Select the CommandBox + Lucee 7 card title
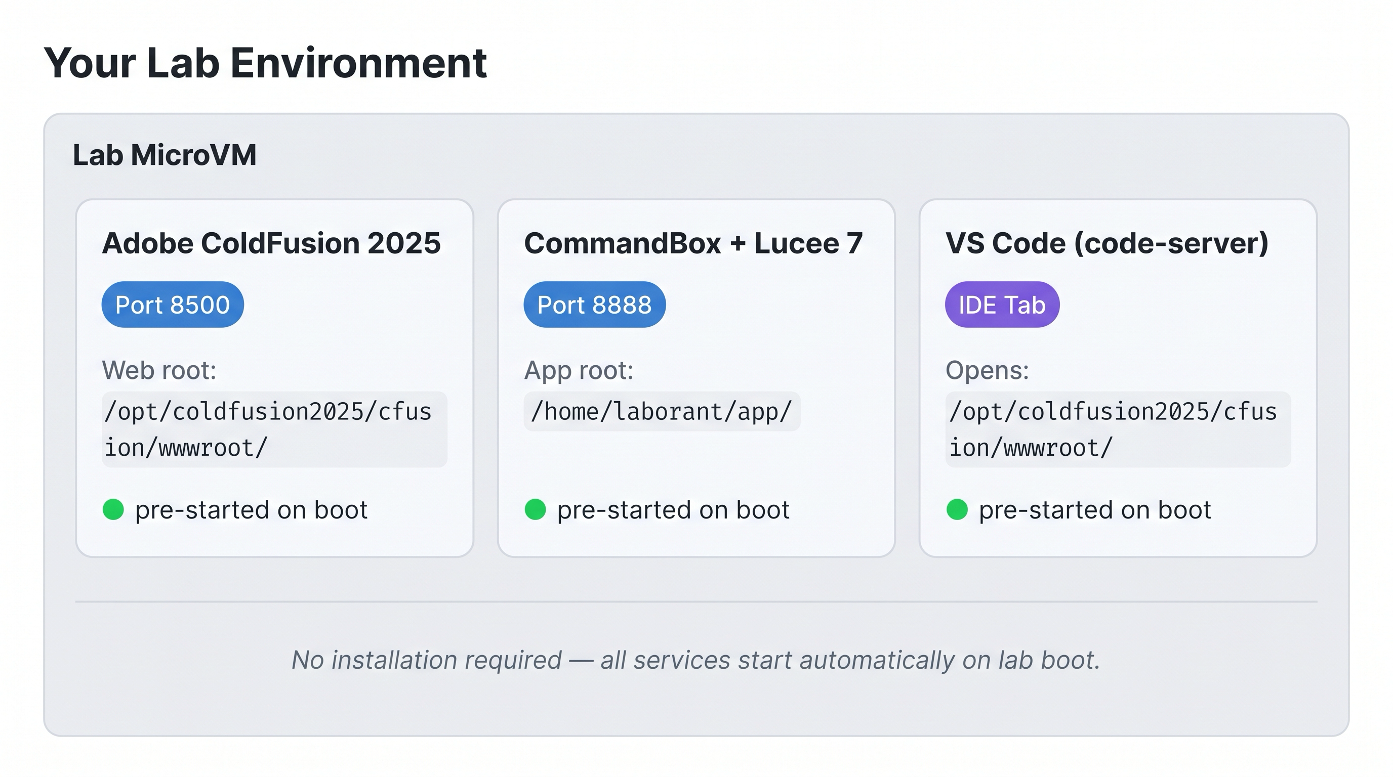 [x=693, y=243]
